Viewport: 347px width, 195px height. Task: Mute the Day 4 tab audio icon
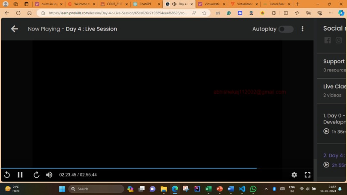[x=174, y=4]
